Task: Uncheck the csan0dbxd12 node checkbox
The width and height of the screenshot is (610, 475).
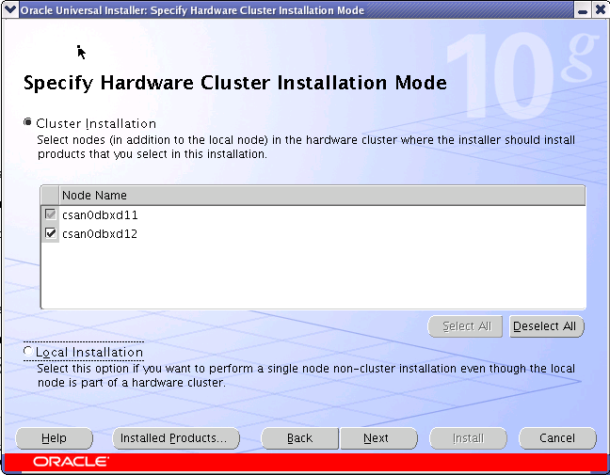Action: coord(51,233)
